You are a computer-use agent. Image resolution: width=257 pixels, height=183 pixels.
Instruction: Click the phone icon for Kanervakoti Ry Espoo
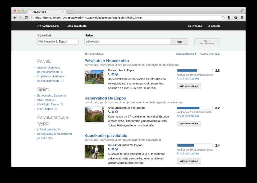(x=109, y=112)
